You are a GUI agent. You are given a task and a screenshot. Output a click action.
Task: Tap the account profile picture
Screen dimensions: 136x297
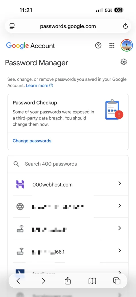click(x=126, y=46)
